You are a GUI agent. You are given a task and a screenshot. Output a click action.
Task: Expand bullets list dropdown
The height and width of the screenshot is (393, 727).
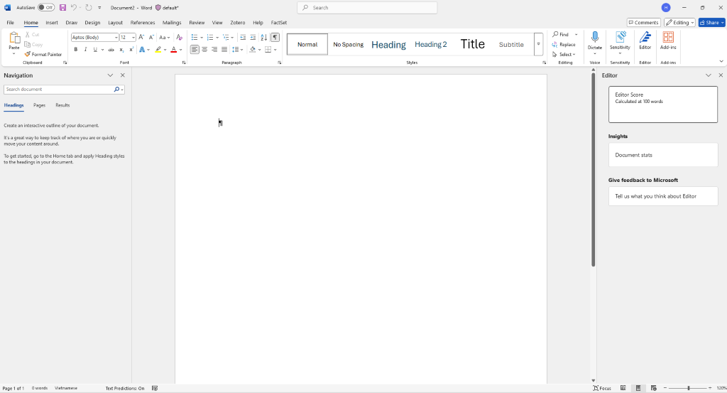[x=202, y=37]
